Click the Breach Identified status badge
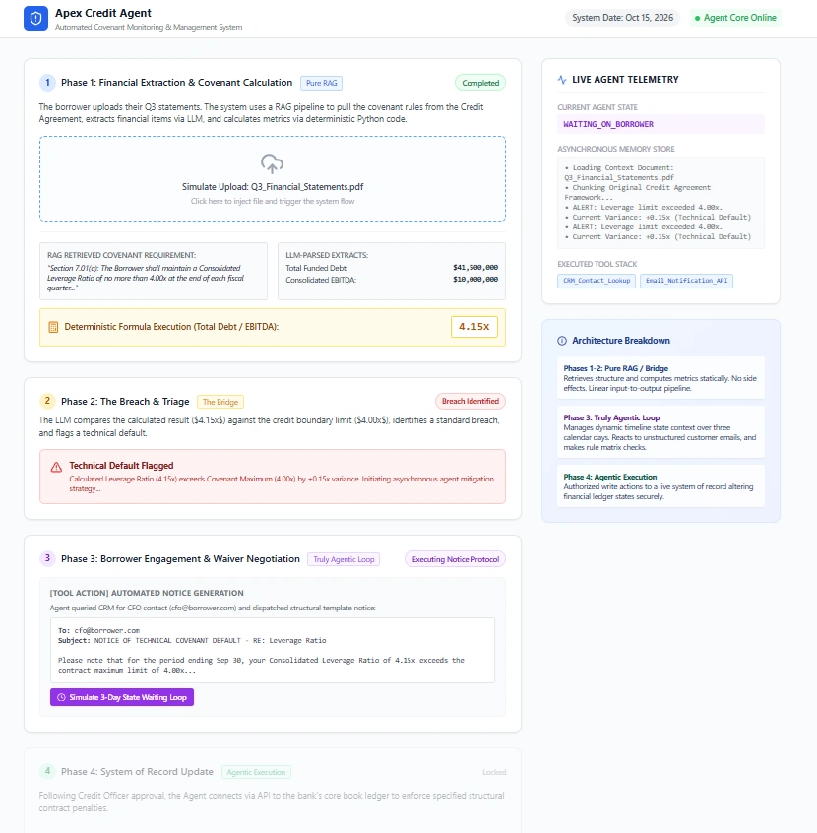Viewport: 817px width, 833px height. 471,401
